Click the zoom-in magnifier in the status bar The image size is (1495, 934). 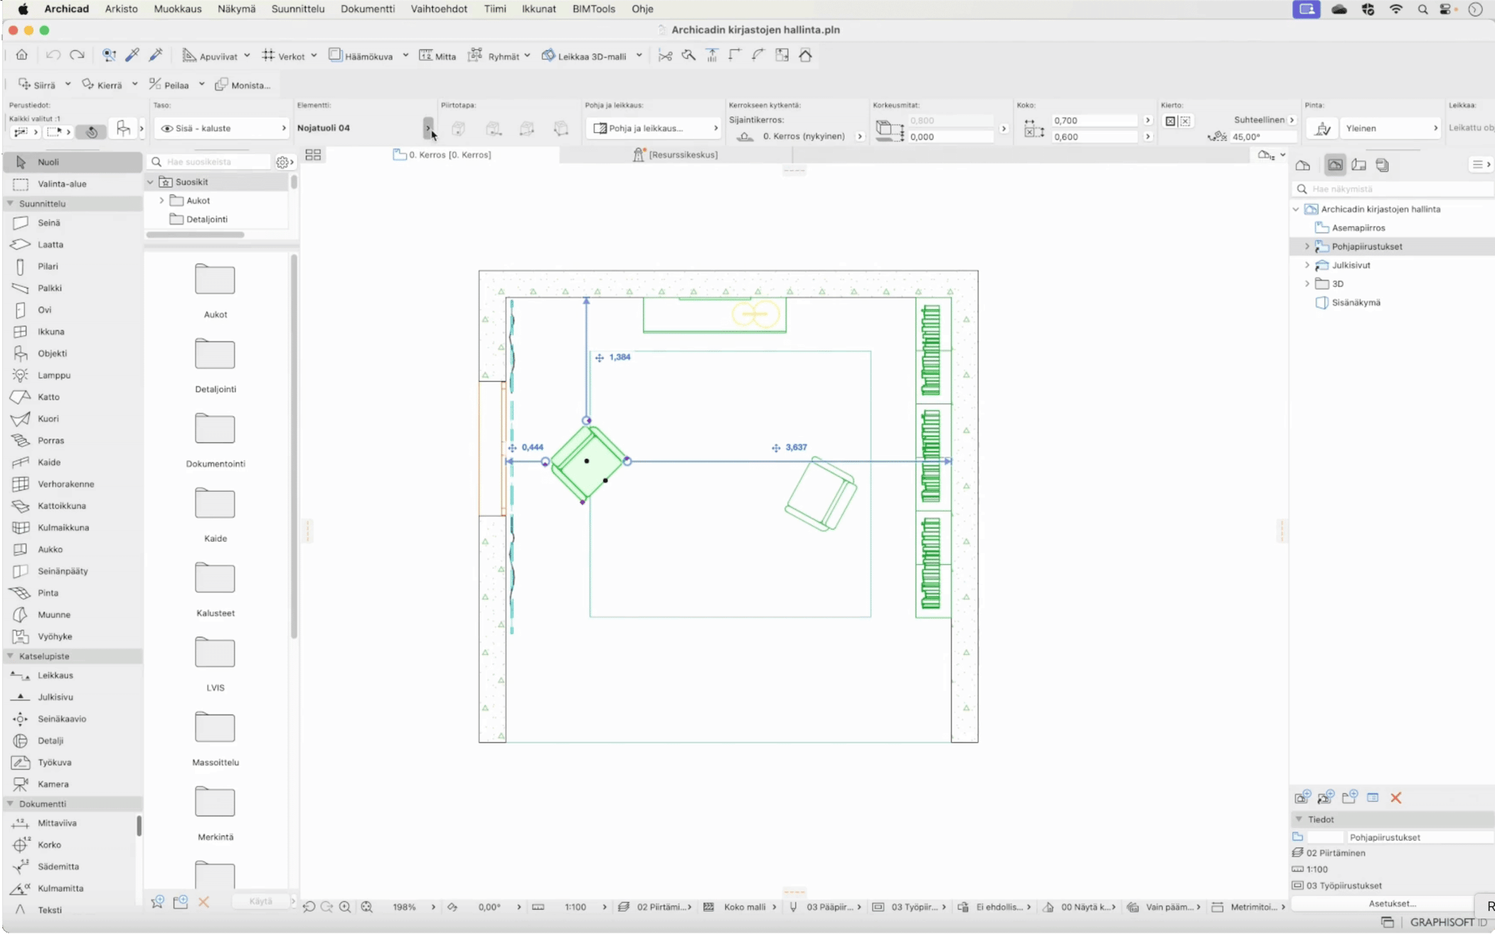(x=345, y=906)
